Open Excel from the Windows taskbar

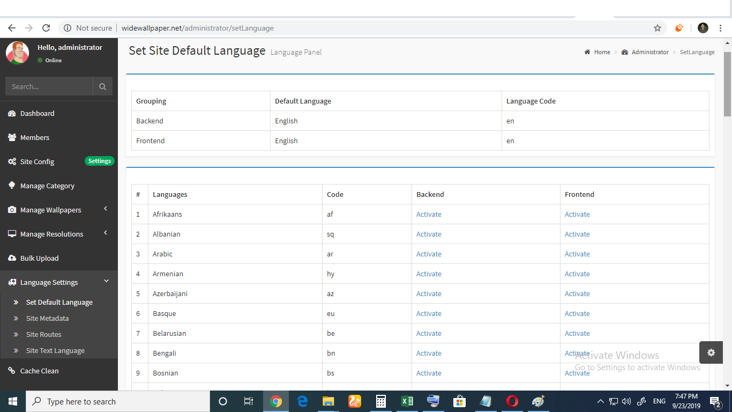coord(407,401)
